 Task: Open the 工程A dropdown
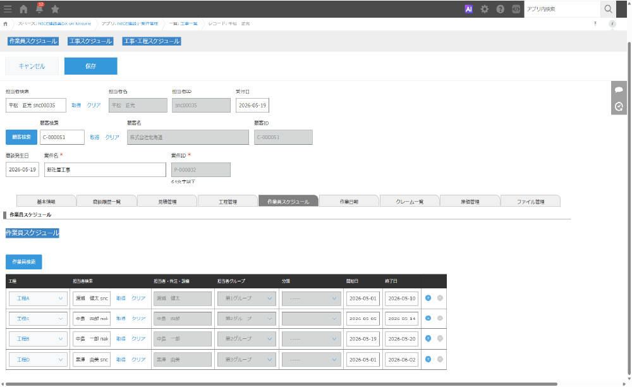tap(38, 298)
